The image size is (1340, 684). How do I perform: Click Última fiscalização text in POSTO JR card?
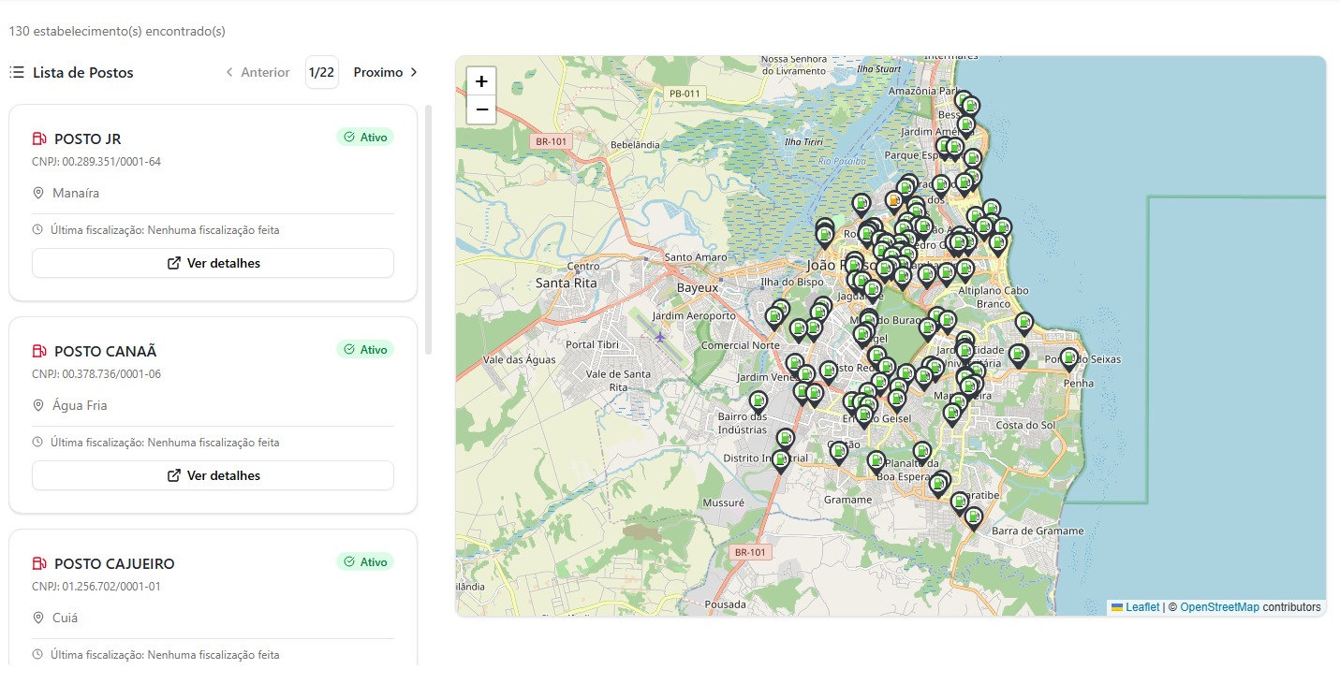[165, 230]
